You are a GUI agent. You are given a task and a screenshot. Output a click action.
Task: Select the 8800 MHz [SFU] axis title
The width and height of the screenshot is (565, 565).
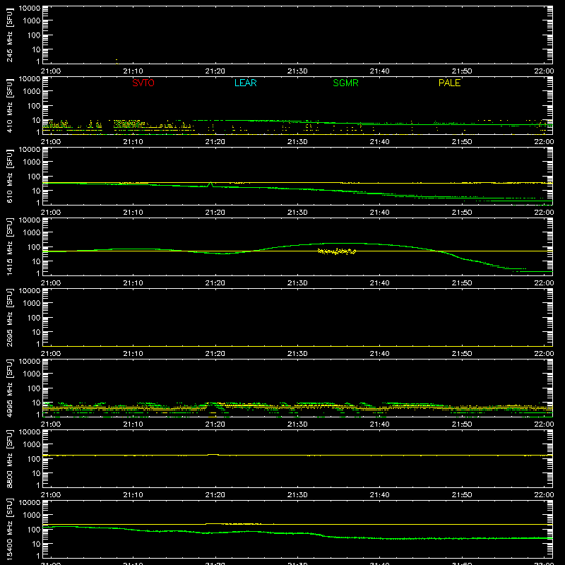pyautogui.click(x=9, y=459)
